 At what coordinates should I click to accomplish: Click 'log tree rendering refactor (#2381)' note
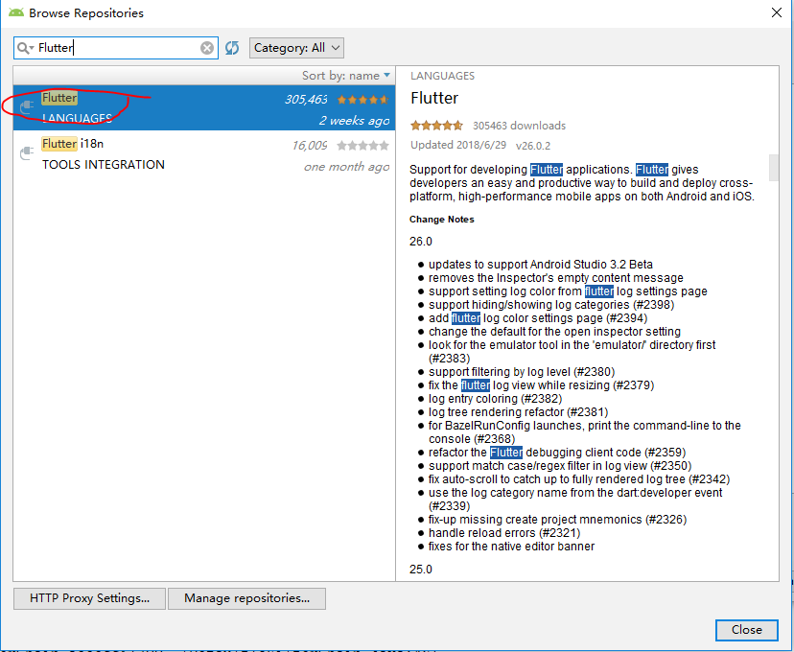[x=519, y=412]
